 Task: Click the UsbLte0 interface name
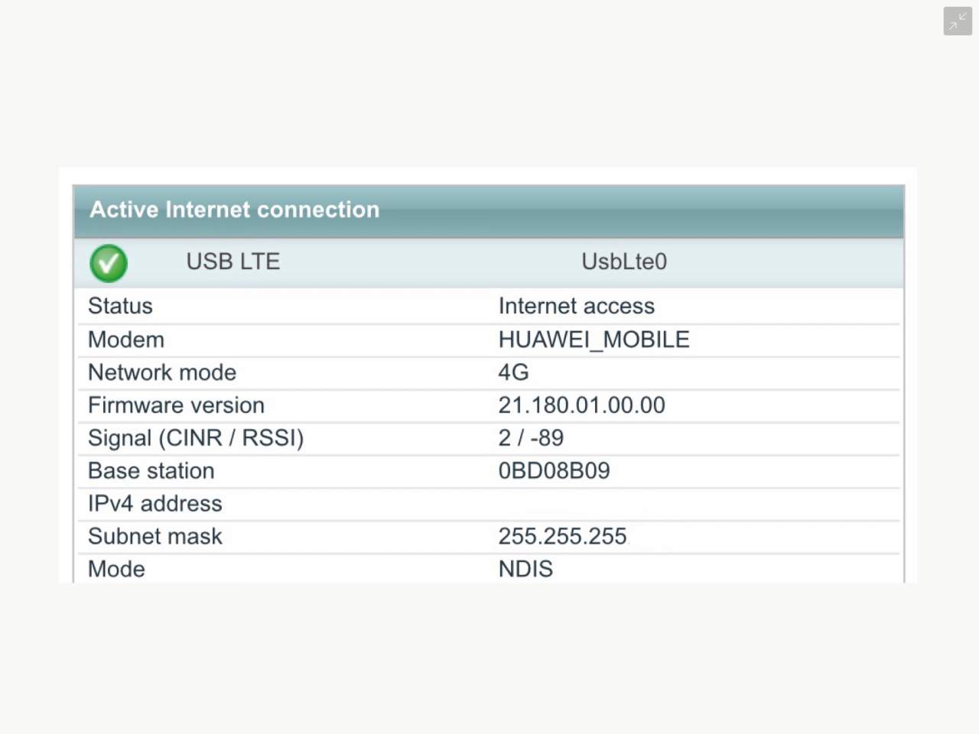(623, 261)
